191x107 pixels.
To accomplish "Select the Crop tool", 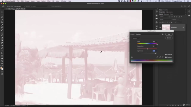I will click(2, 22).
